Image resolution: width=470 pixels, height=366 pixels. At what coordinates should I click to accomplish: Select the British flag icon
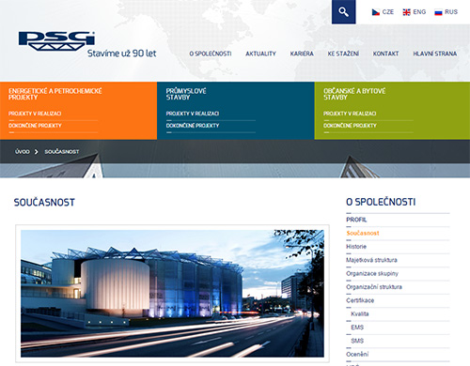pyautogui.click(x=406, y=12)
